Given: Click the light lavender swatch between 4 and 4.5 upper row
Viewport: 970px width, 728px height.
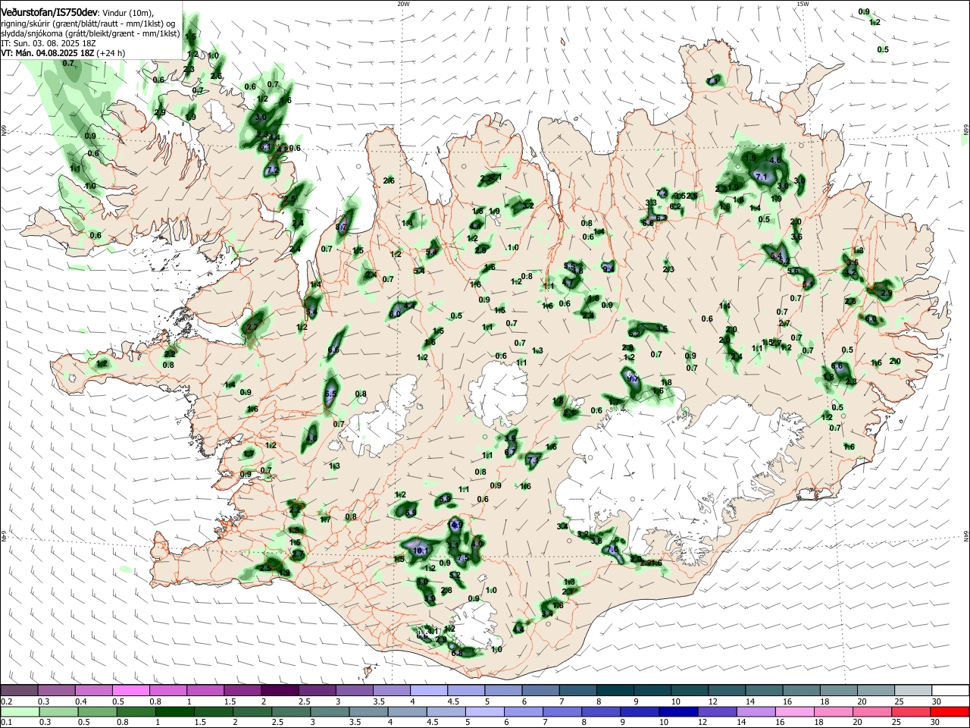Looking at the screenshot, I should pos(428,691).
